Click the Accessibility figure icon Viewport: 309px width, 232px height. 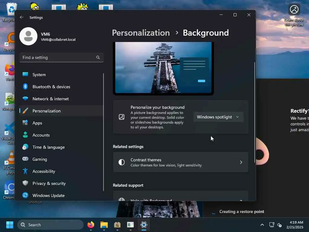click(25, 171)
